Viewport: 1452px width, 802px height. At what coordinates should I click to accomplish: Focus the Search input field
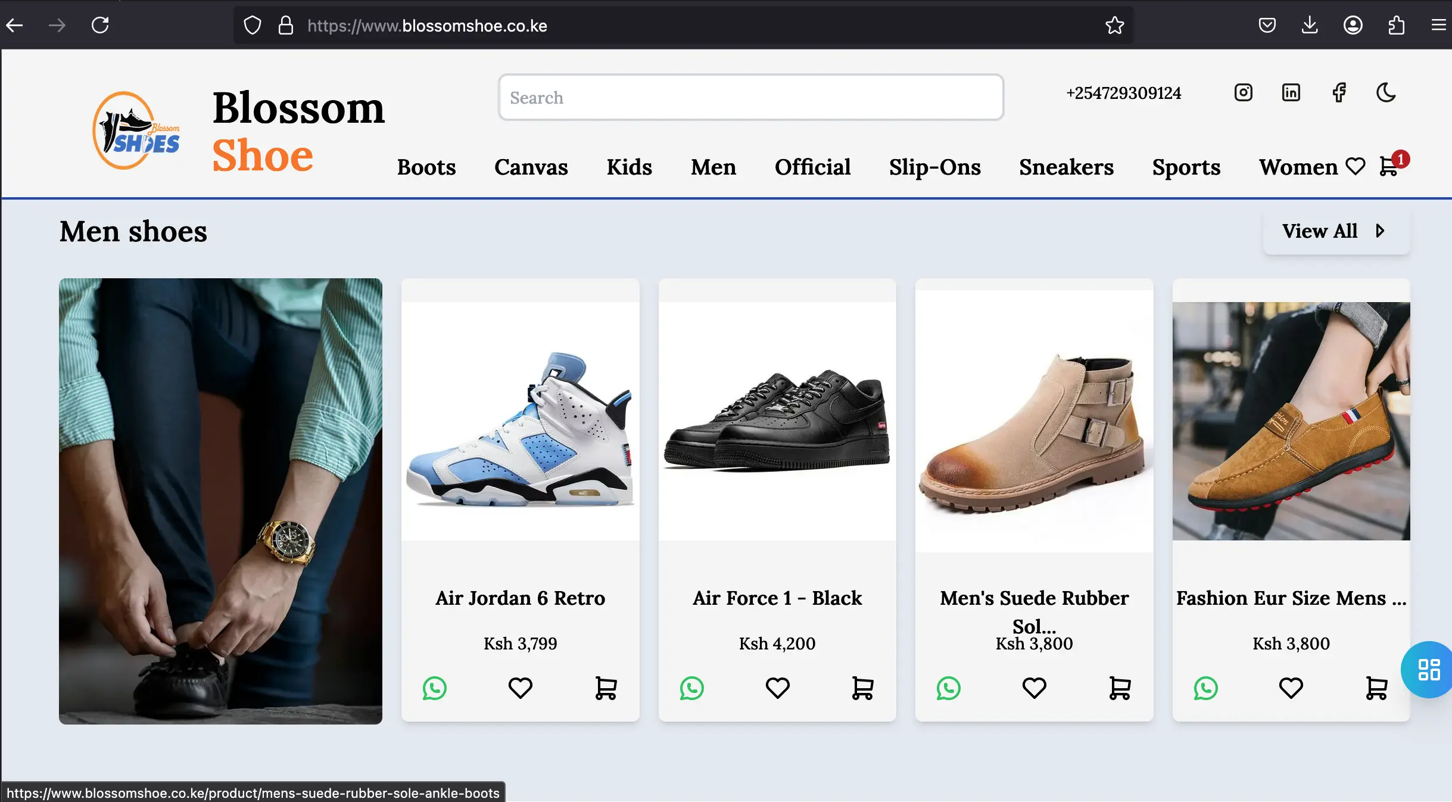coord(751,97)
